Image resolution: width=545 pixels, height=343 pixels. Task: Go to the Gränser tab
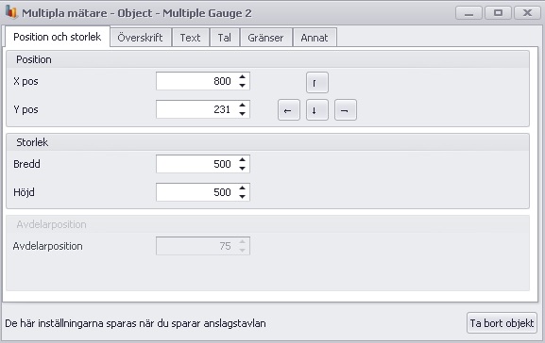(x=265, y=38)
